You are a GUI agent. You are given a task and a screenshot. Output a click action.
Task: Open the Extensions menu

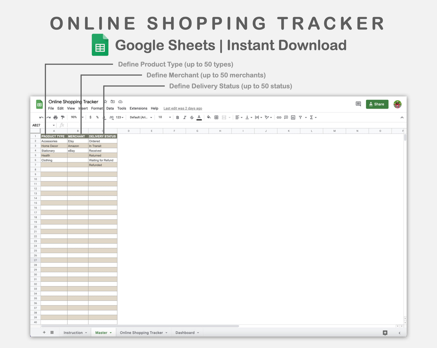pyautogui.click(x=138, y=108)
